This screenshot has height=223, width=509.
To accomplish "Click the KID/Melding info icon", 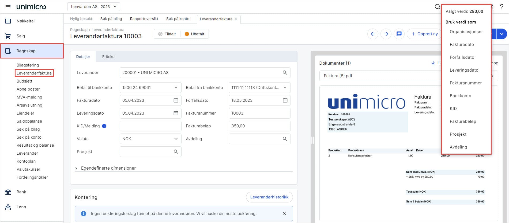I will [x=104, y=126].
